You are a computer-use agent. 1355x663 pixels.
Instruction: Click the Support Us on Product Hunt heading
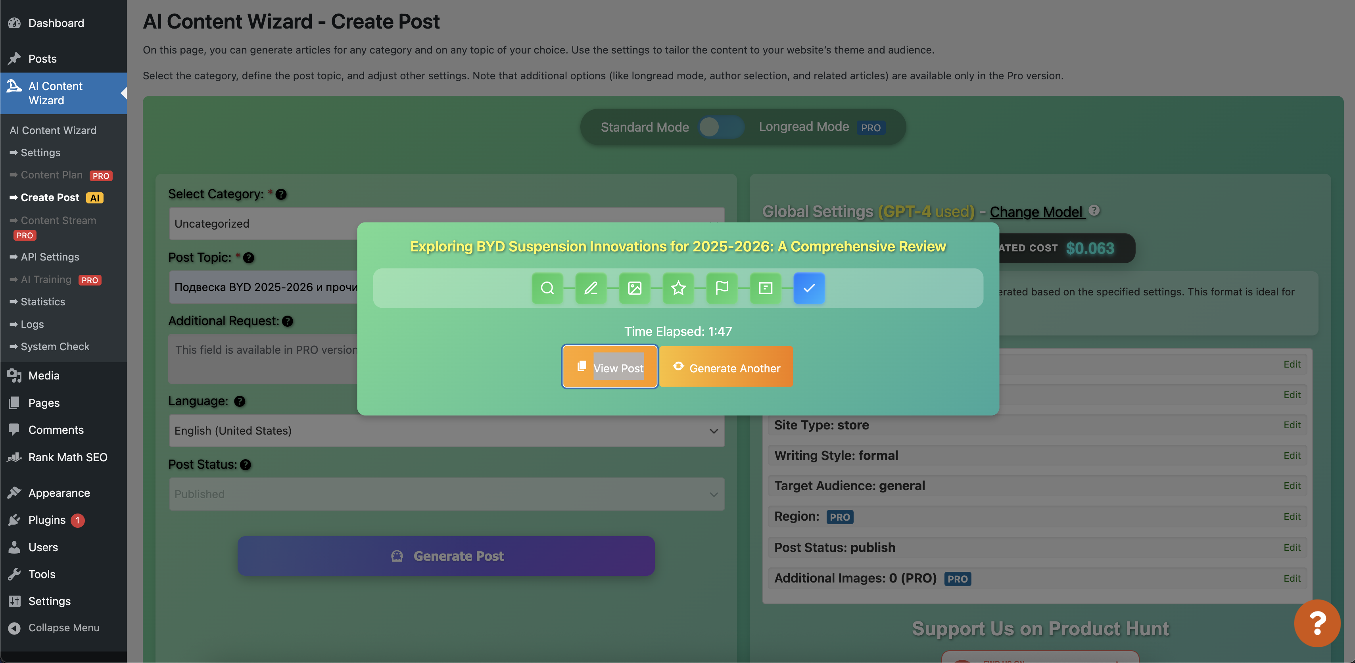(1040, 629)
